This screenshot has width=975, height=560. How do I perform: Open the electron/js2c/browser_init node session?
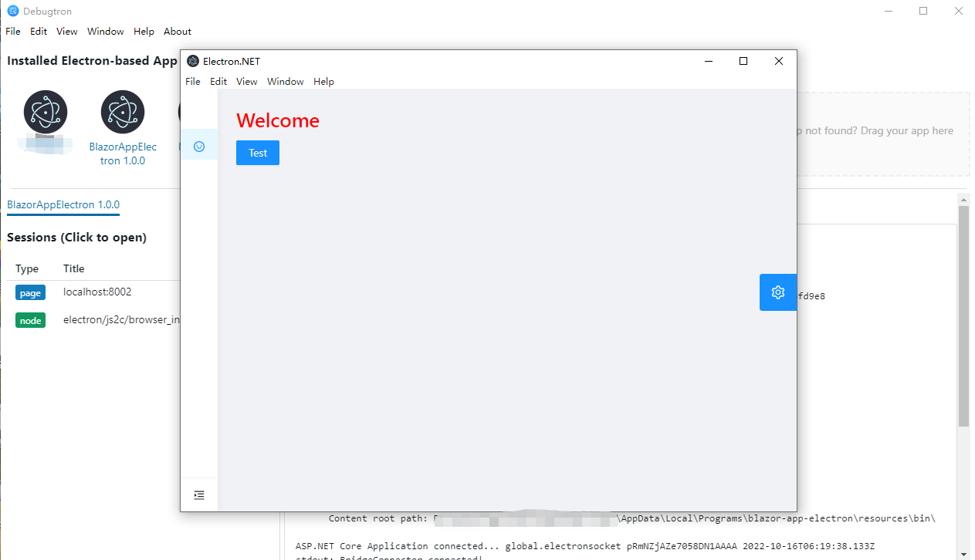click(121, 320)
